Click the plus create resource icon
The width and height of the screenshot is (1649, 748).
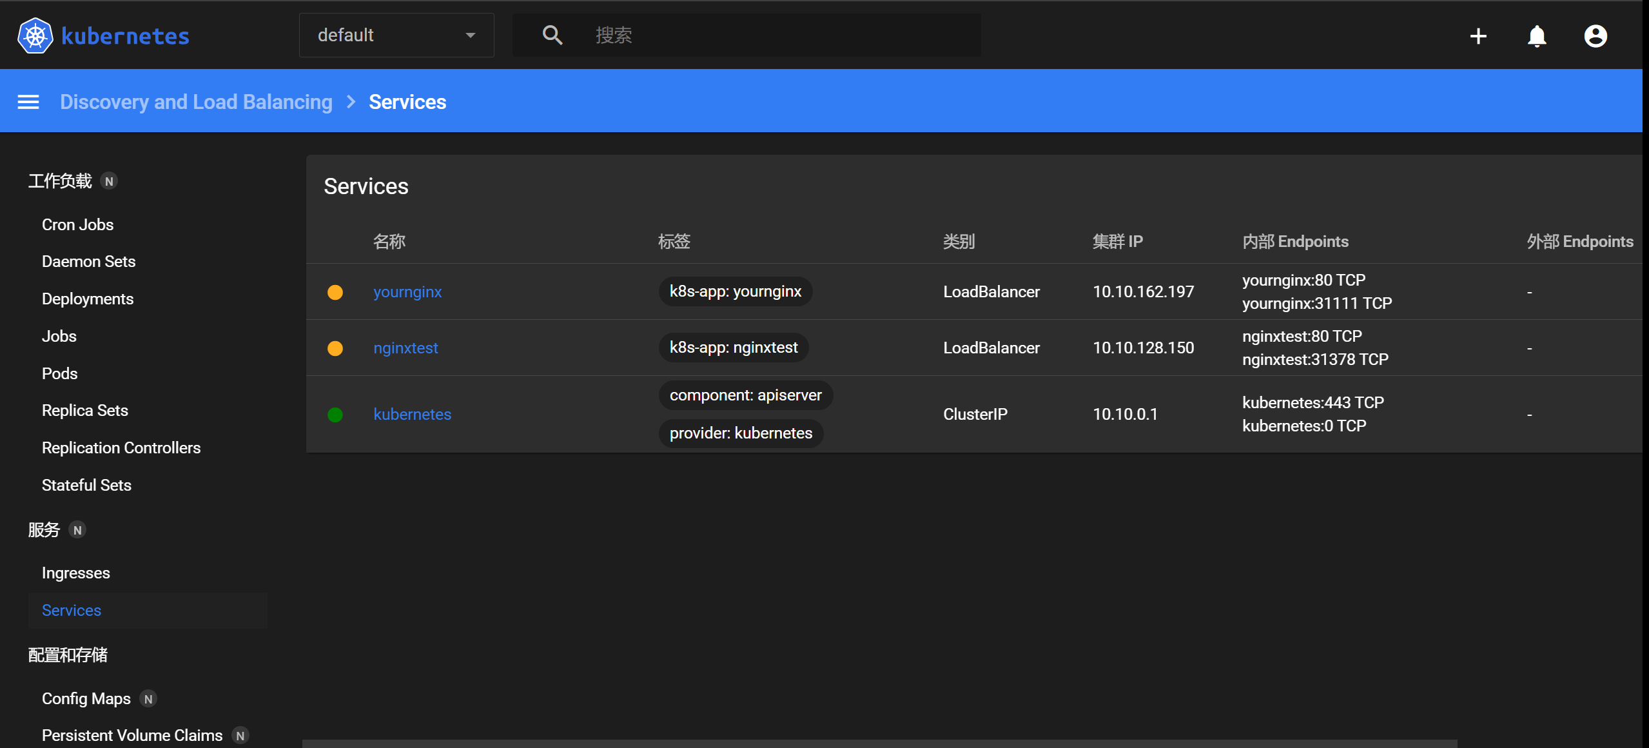[x=1478, y=36]
